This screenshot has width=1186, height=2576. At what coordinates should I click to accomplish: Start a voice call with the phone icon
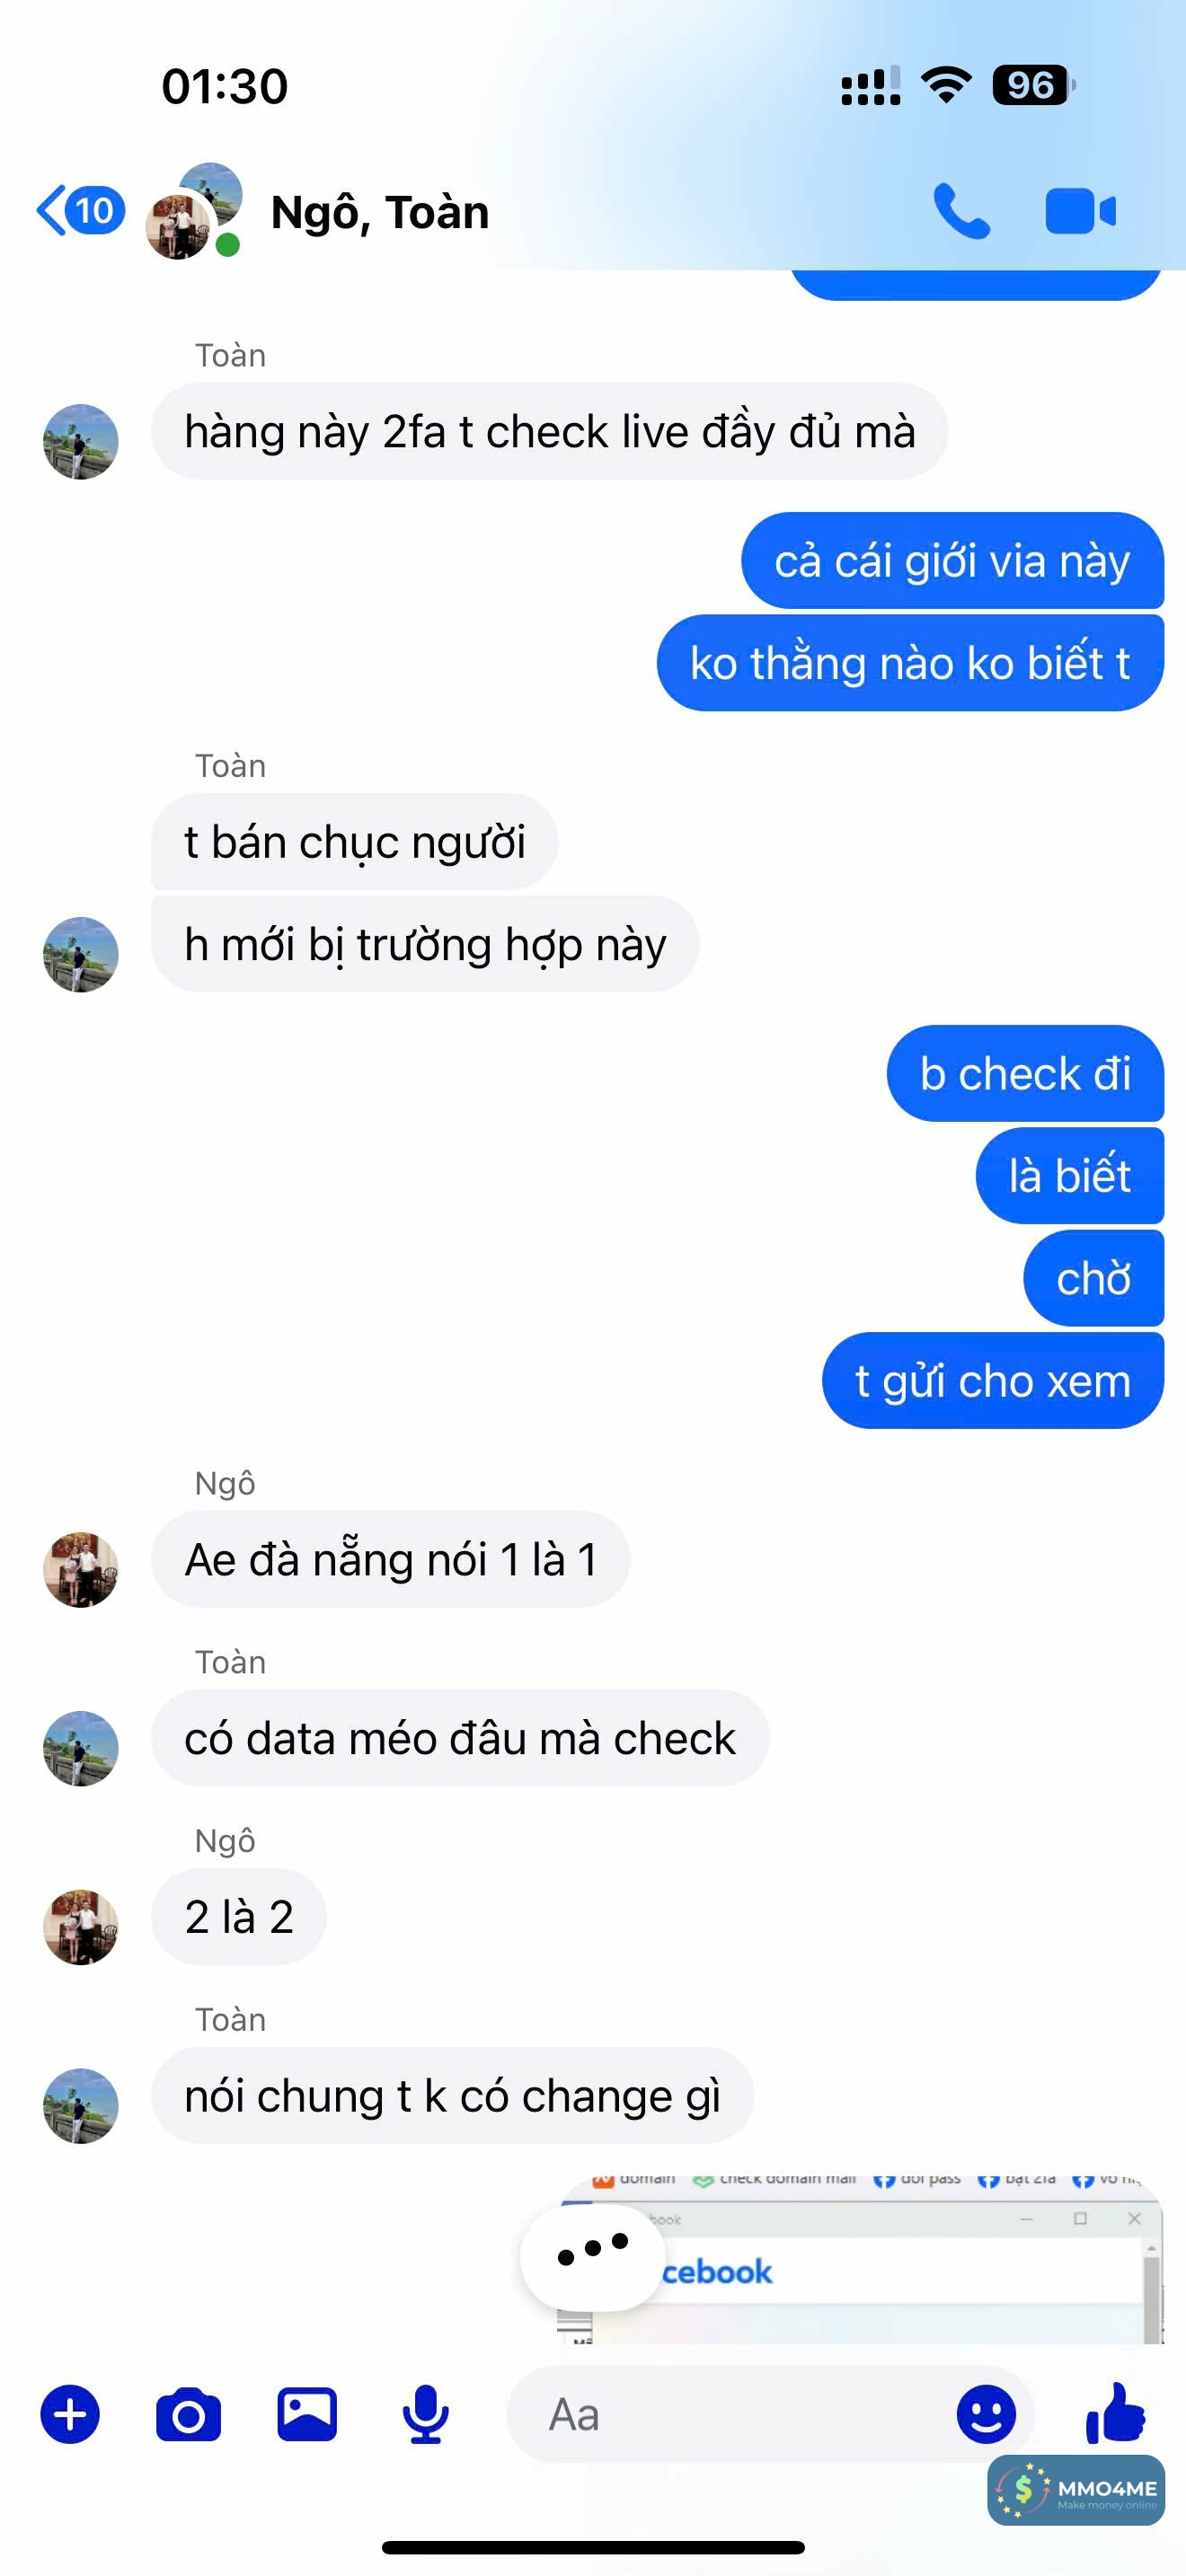pyautogui.click(x=961, y=211)
